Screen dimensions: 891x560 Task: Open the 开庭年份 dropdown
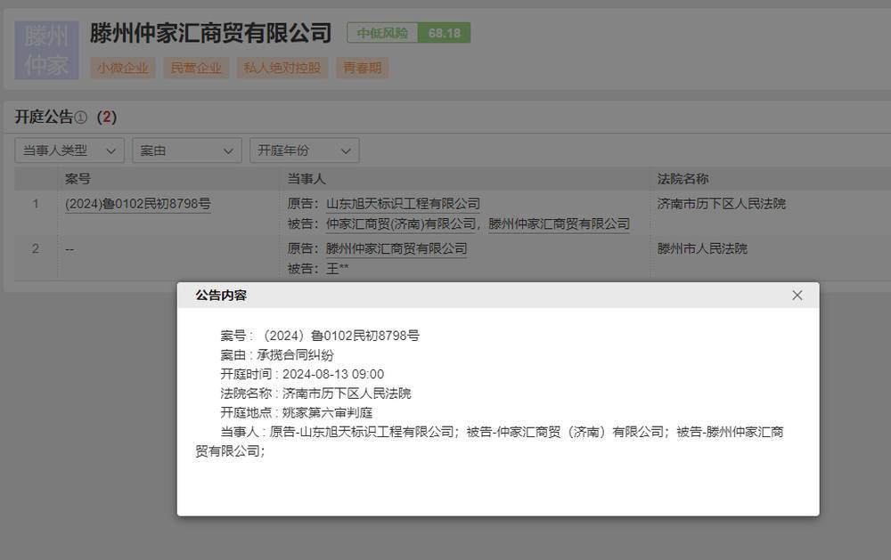click(x=304, y=150)
